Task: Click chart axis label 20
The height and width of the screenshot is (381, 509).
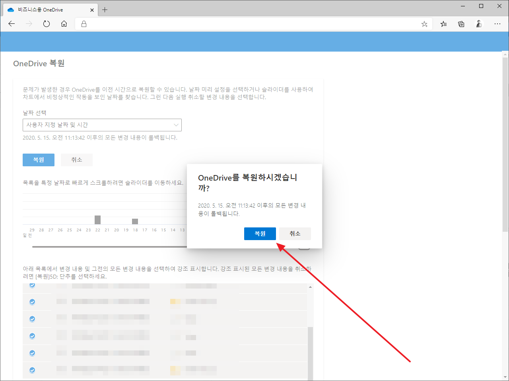Action: click(117, 230)
